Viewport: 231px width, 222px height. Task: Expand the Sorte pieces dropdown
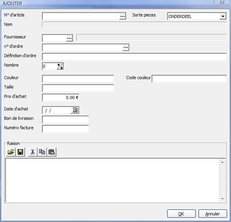tap(223, 16)
